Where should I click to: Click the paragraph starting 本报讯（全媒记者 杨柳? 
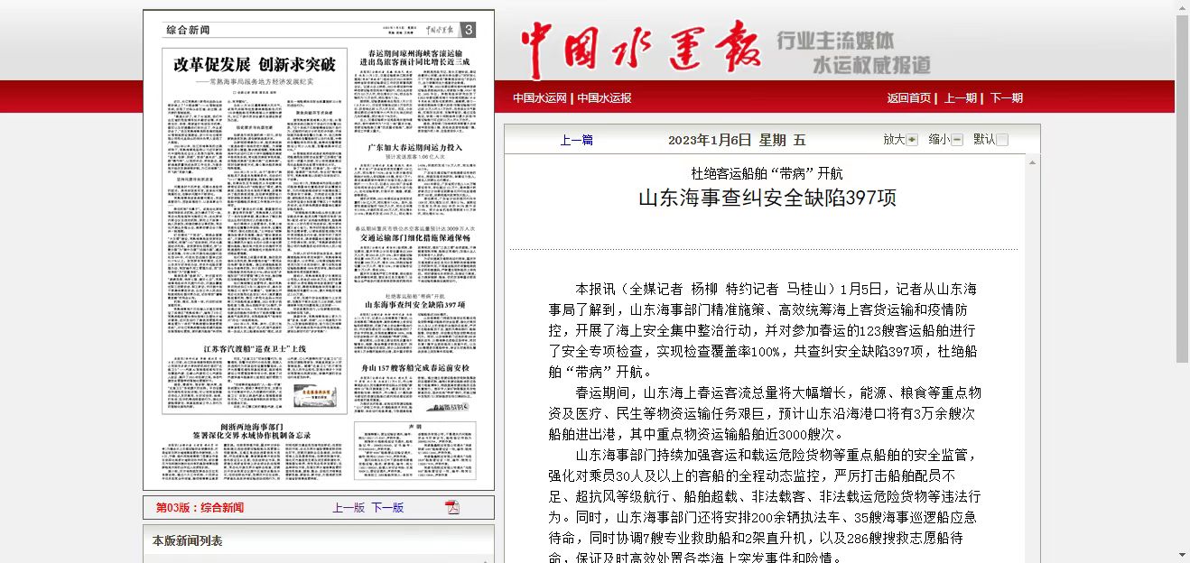[x=764, y=330]
